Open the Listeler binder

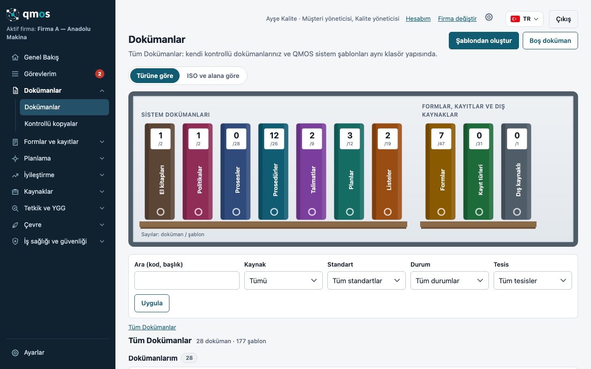point(387,172)
